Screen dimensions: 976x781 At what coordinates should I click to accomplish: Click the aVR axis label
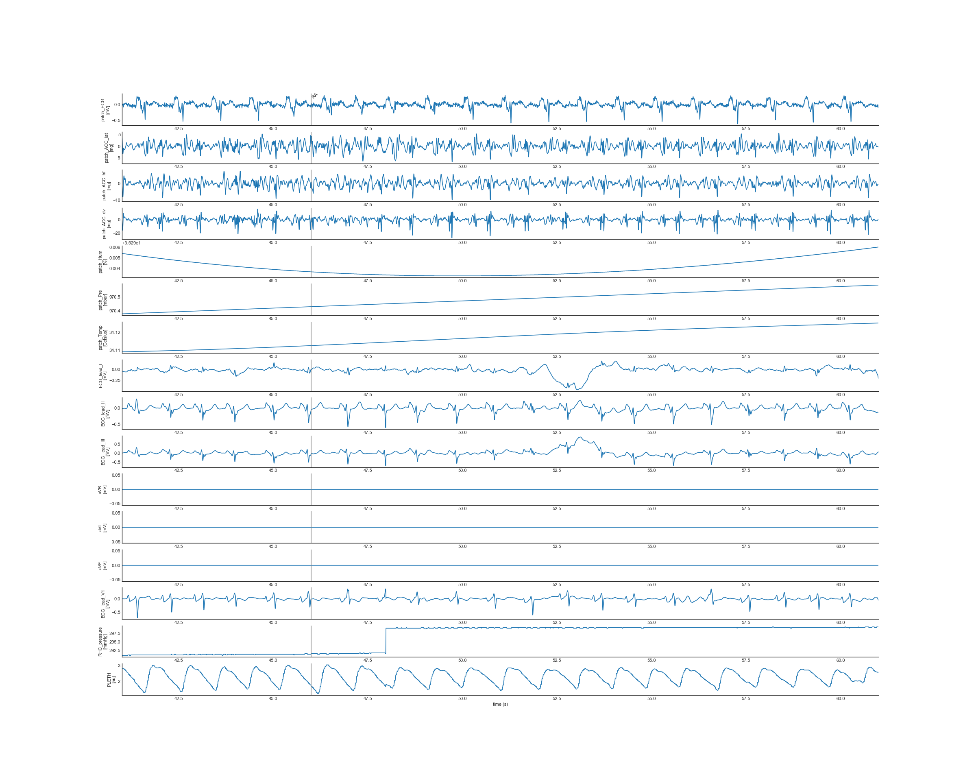(102, 489)
